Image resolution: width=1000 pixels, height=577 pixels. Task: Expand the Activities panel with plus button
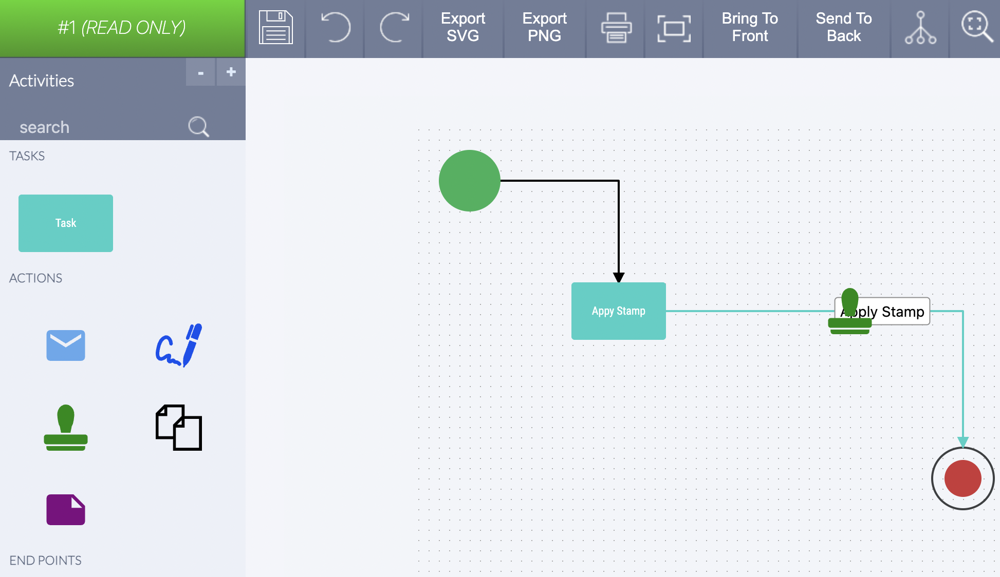[231, 72]
